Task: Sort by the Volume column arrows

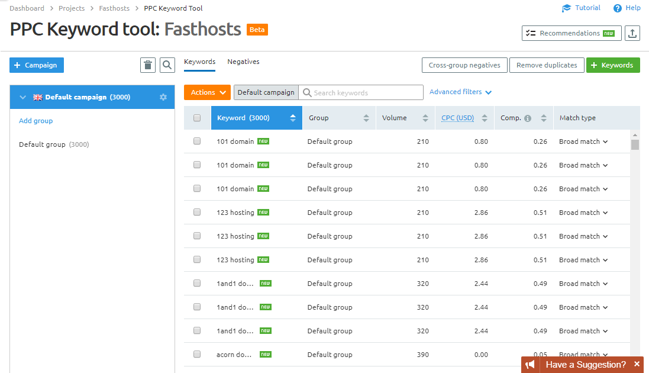Action: 425,118
